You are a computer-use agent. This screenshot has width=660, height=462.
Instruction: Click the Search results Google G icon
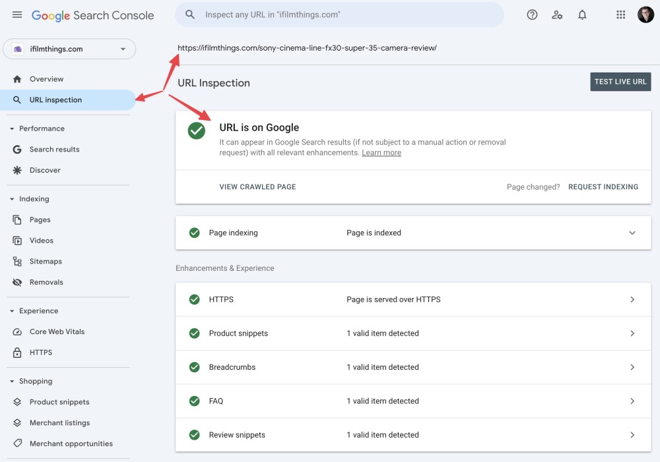point(17,150)
